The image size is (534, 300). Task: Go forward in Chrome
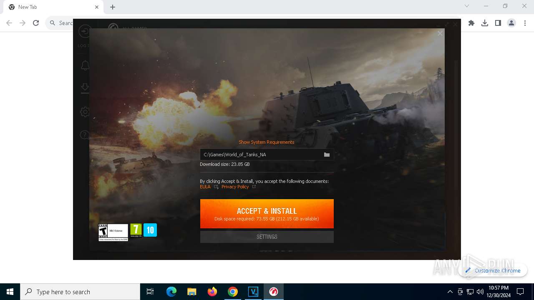coord(23,23)
